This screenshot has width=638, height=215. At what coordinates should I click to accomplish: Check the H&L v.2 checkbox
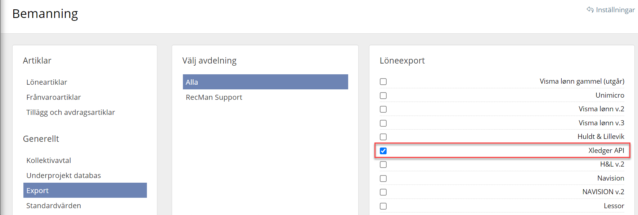point(383,164)
